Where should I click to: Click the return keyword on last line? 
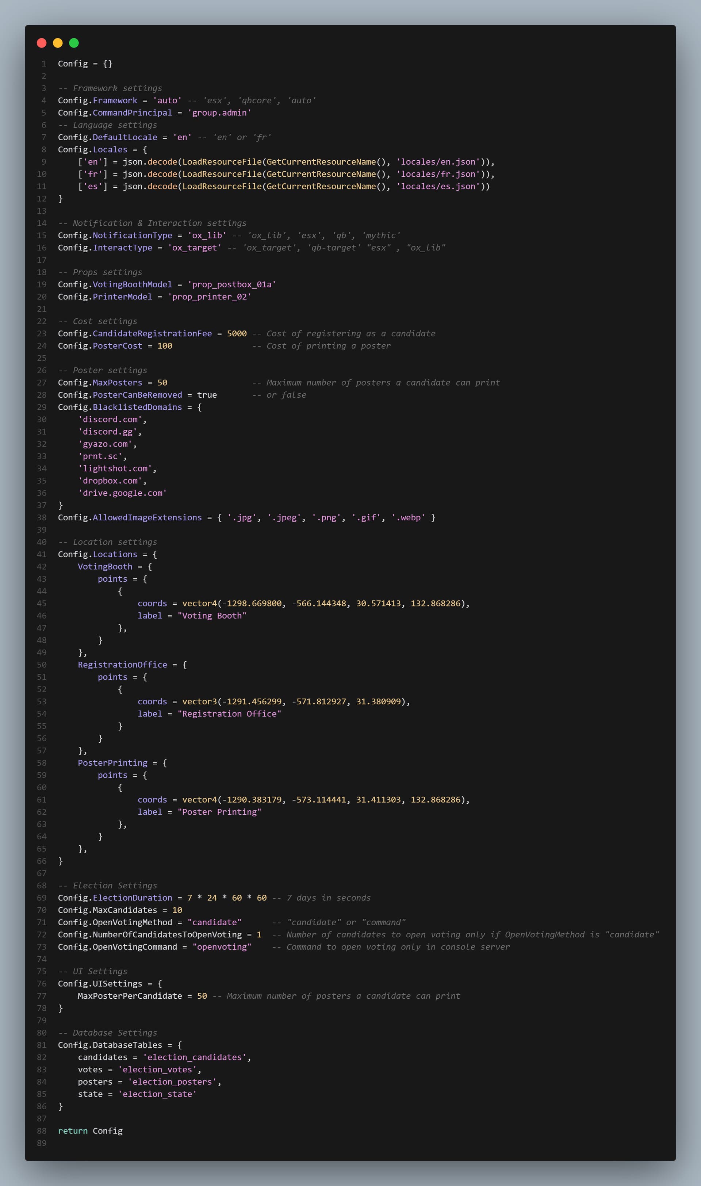(x=73, y=1132)
